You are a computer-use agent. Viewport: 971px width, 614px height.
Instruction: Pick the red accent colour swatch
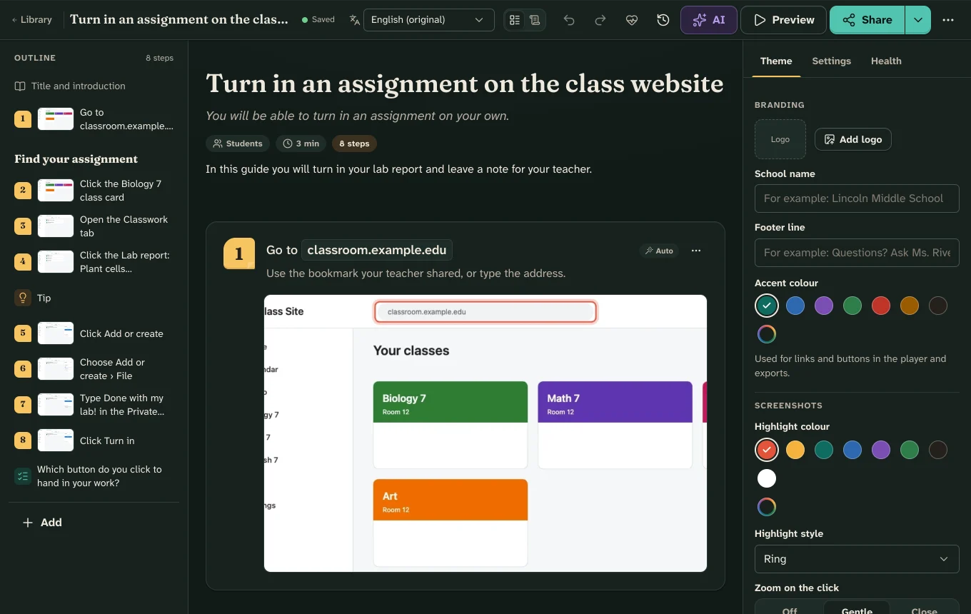tap(881, 306)
